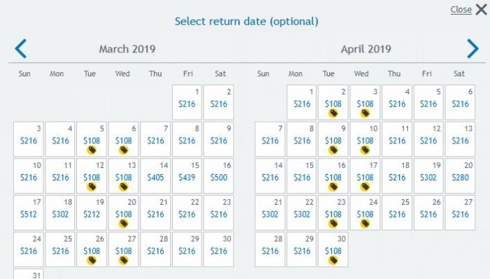Go to previous month with left arrow
The width and height of the screenshot is (490, 279).
[x=21, y=49]
